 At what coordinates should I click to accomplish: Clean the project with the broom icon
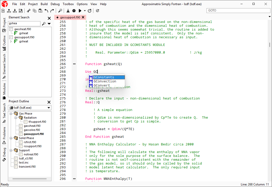click(68, 11)
